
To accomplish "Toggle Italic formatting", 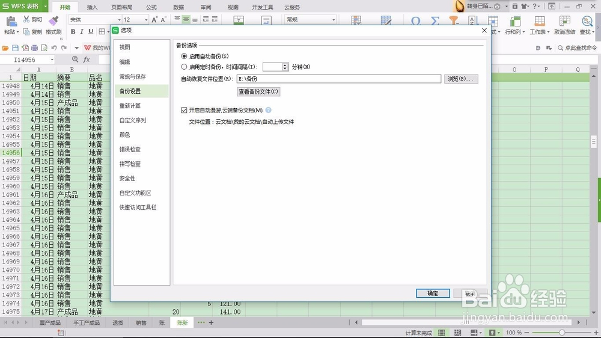I will point(82,31).
